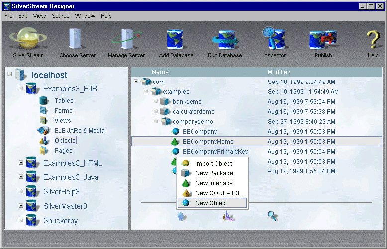The height and width of the screenshot is (249, 387).
Task: Click the EJB JARs & Media icon
Action: [43, 130]
